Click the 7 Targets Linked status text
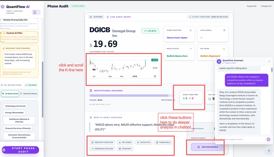274x157 pixels. pos(229,63)
